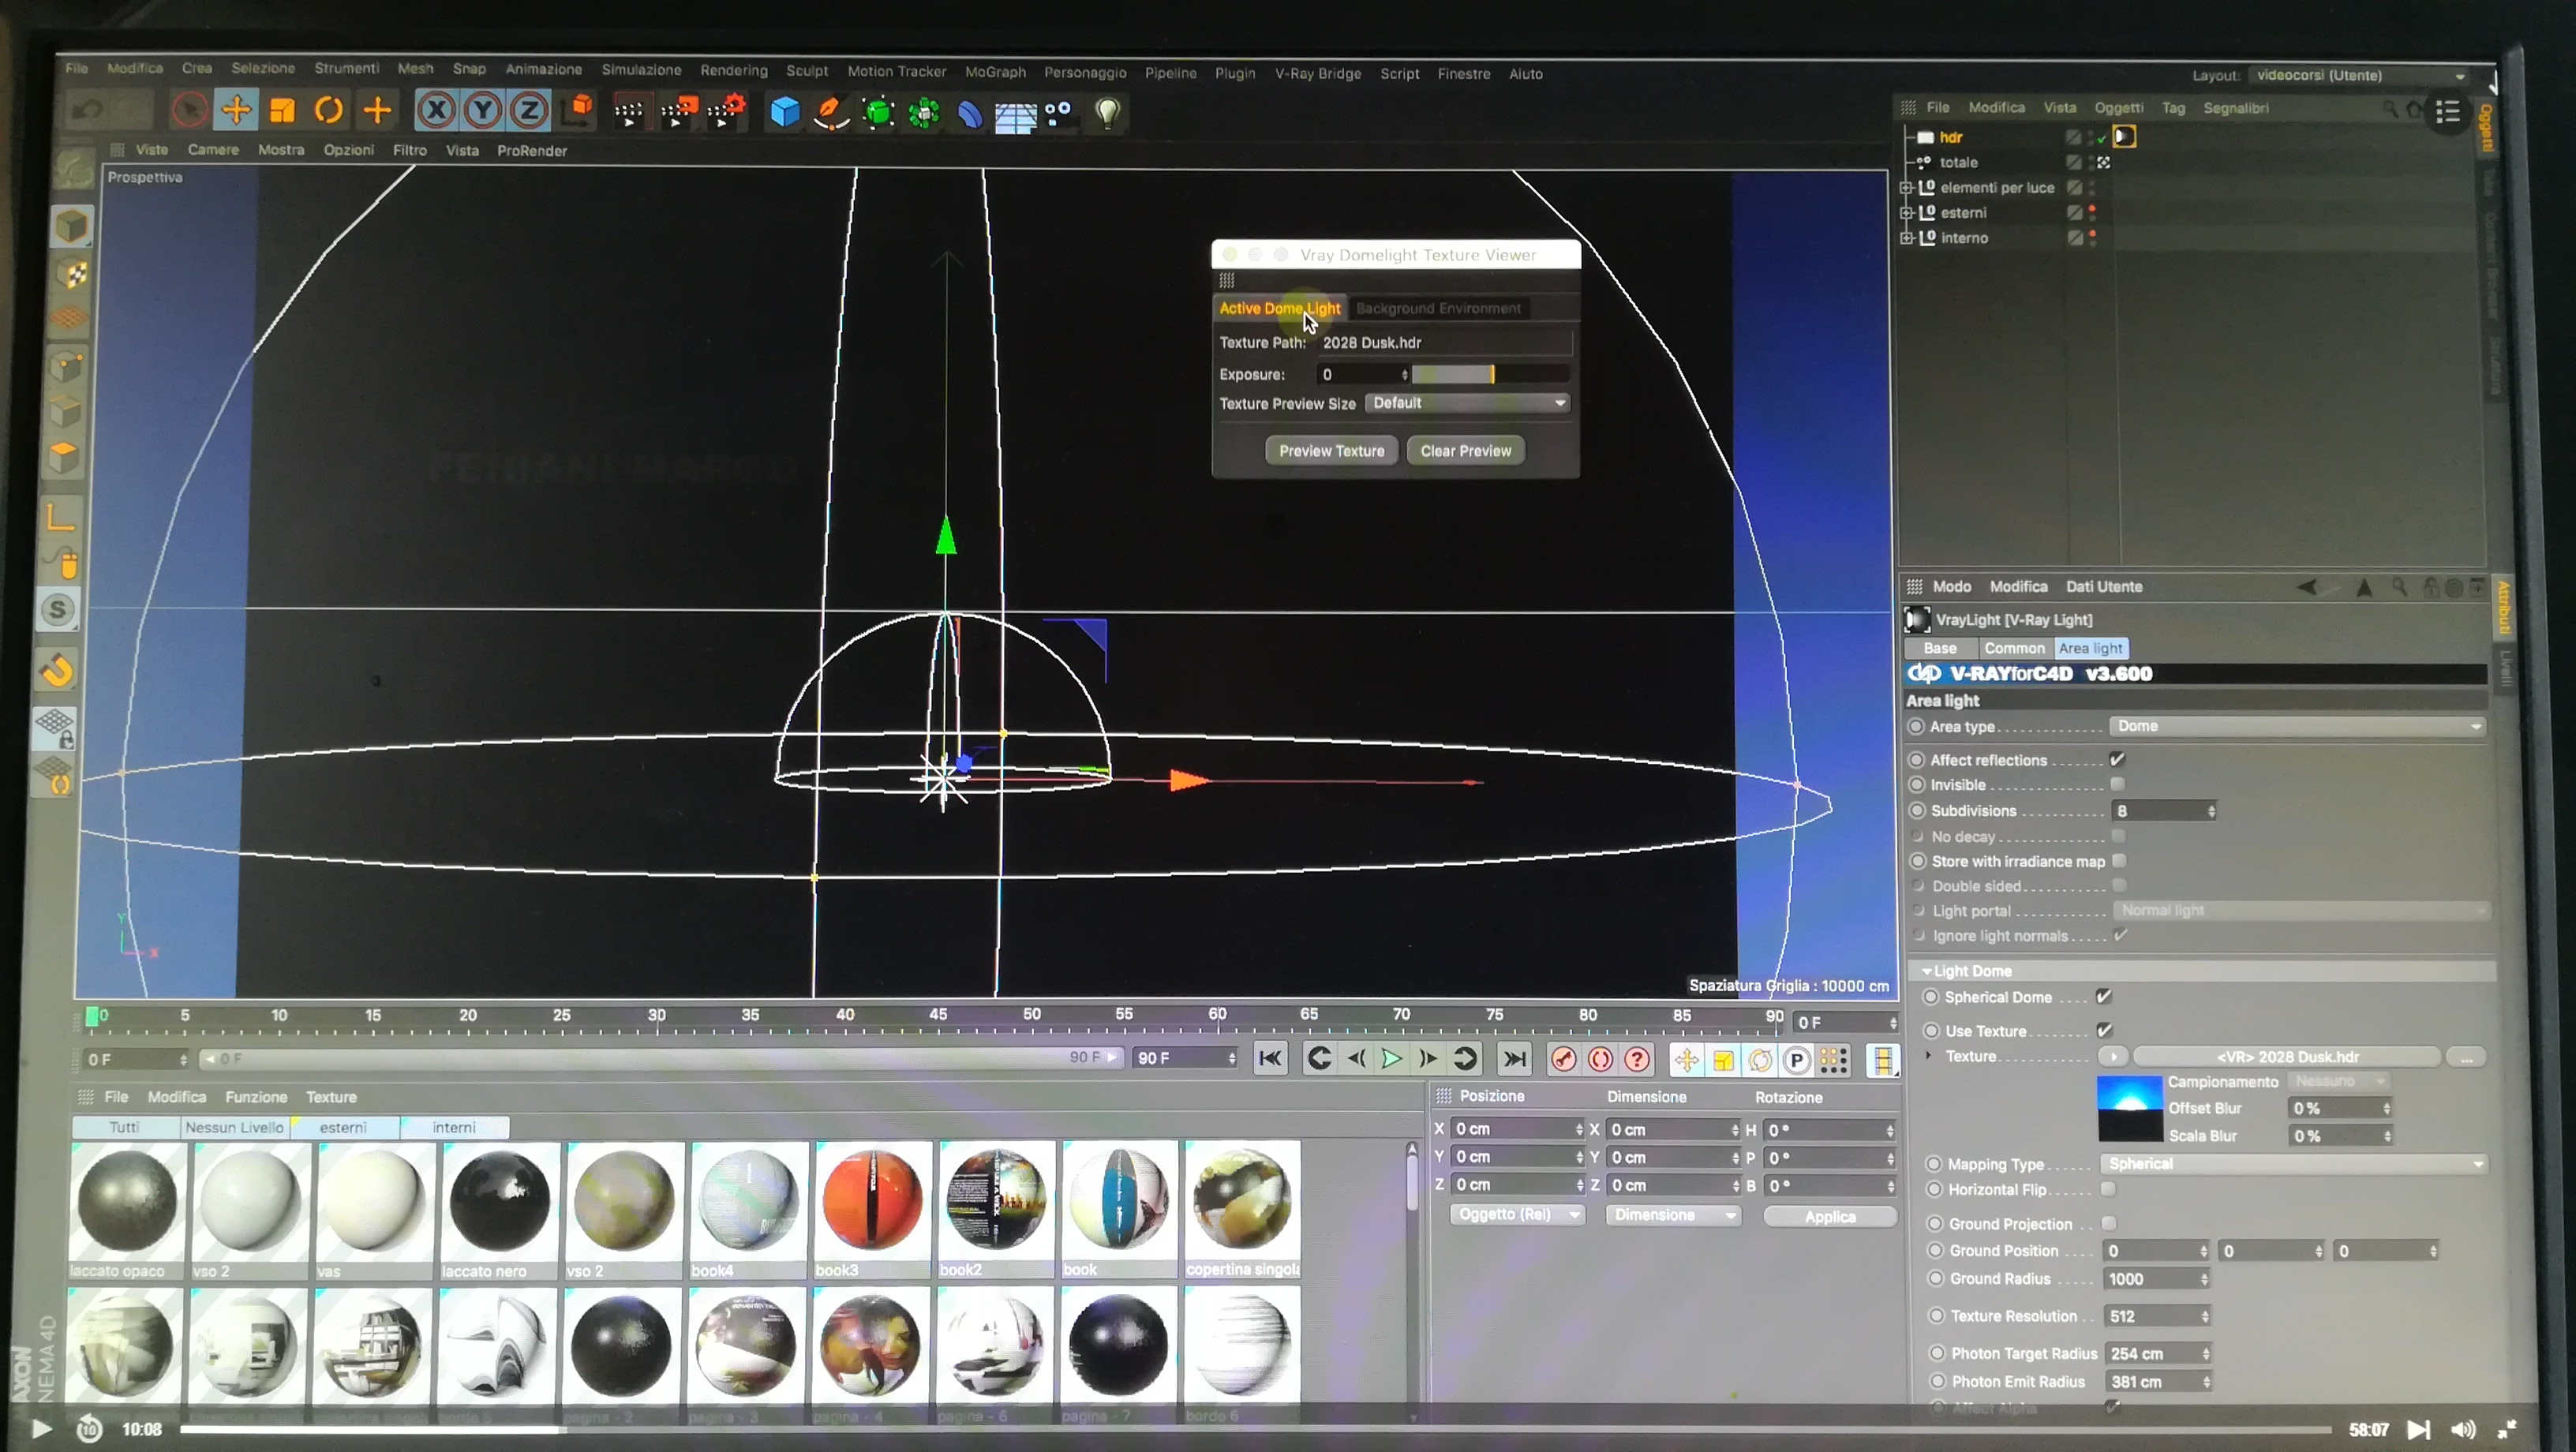Add a Cube primitive object
The height and width of the screenshot is (1452, 2576).
[785, 112]
